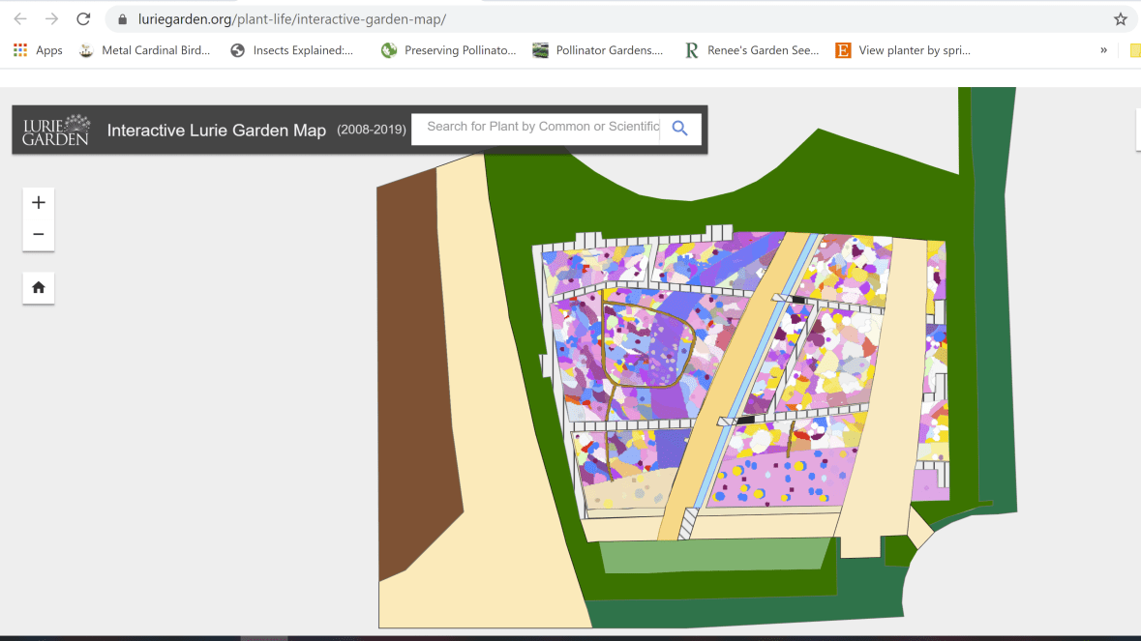Zoom in on the garden map

pos(39,203)
